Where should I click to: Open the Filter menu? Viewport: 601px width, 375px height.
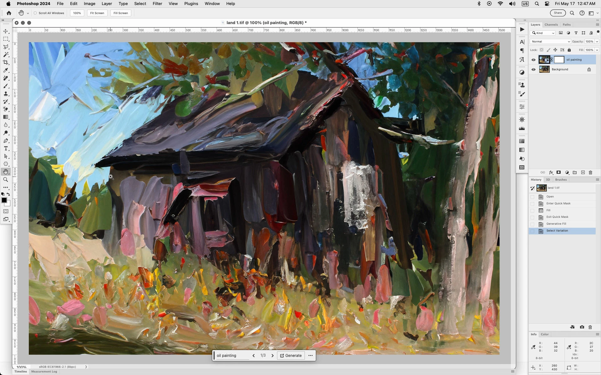(157, 4)
